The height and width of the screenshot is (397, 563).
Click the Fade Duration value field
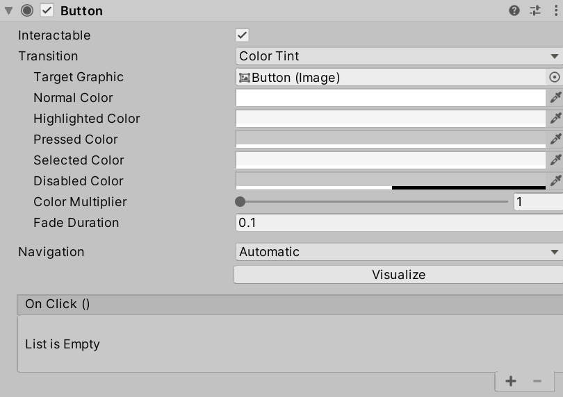point(398,223)
